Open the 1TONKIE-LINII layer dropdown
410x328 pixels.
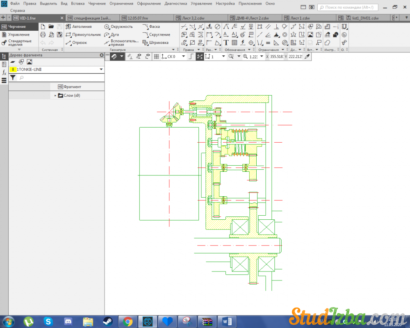(101, 70)
